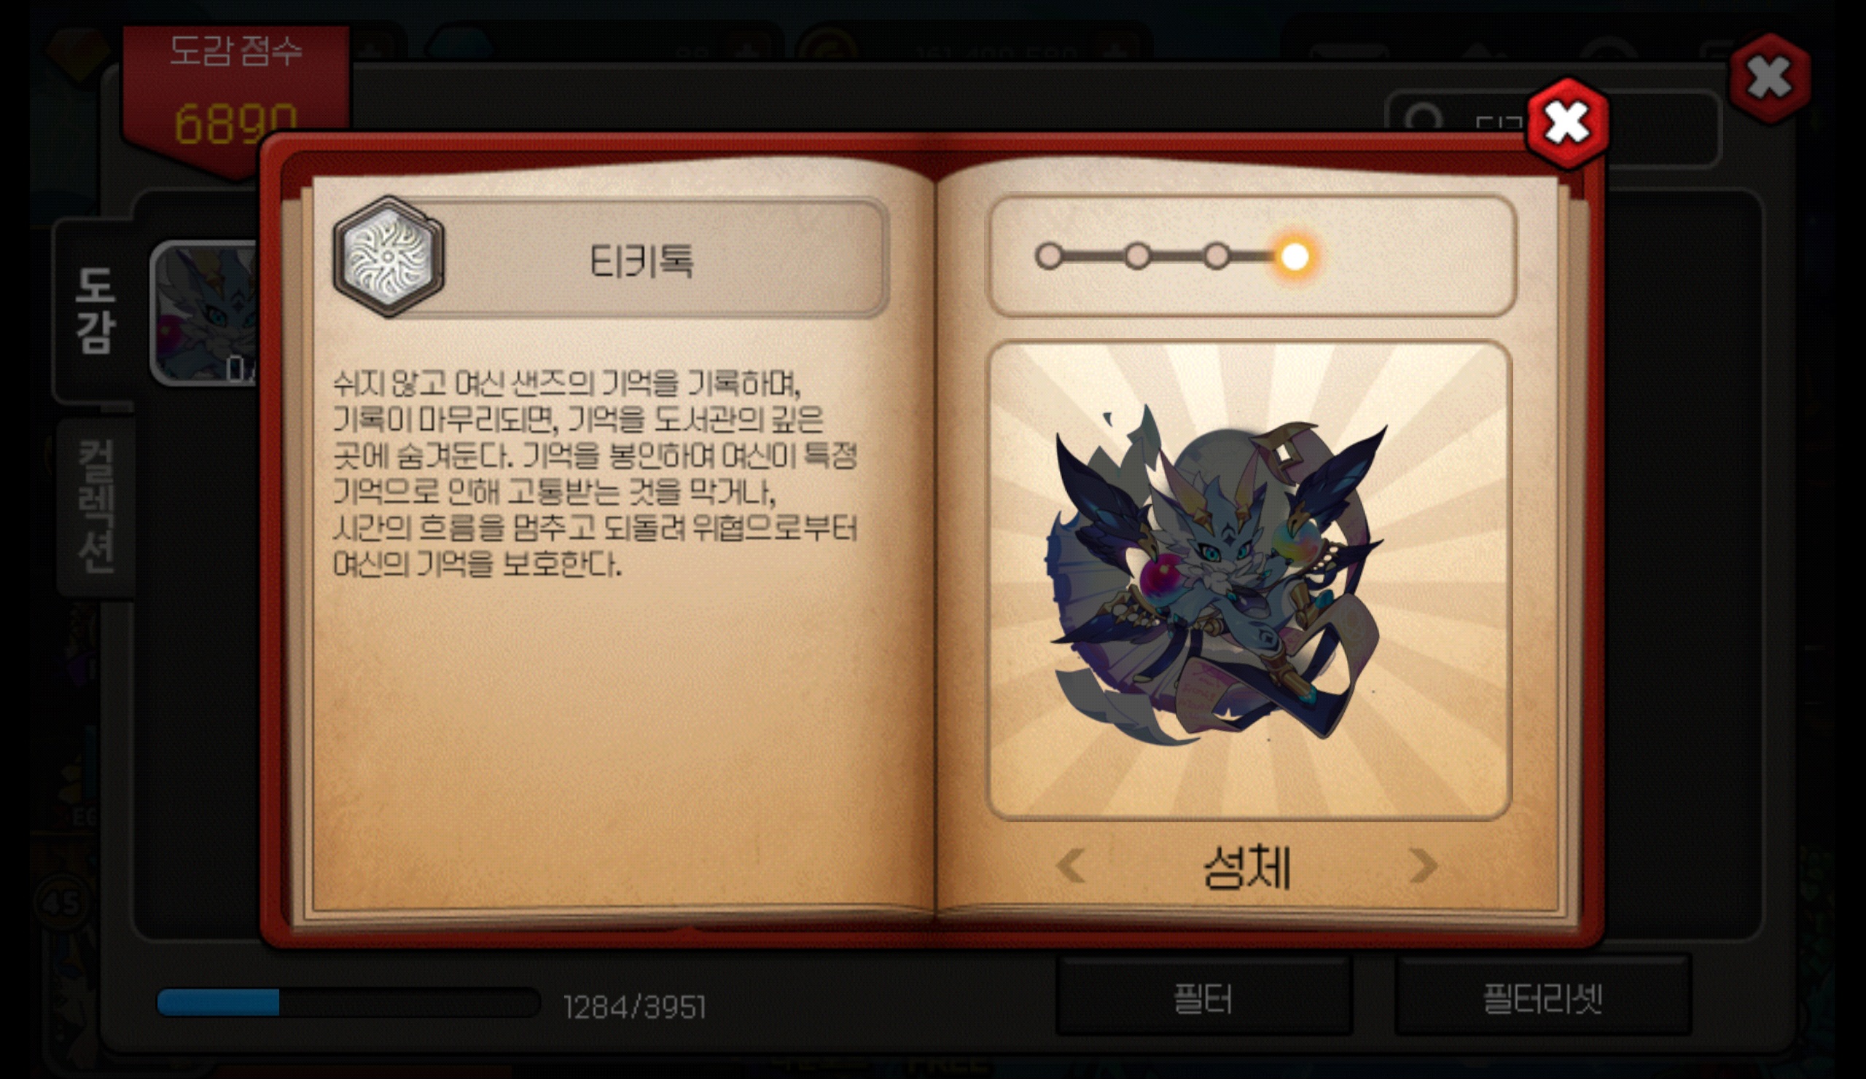Click the 성체 form label
The height and width of the screenshot is (1079, 1866).
[x=1246, y=866]
